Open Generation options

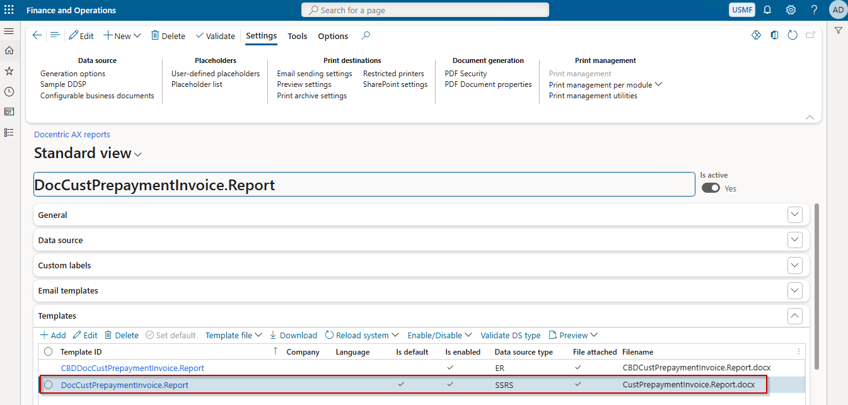[73, 74]
